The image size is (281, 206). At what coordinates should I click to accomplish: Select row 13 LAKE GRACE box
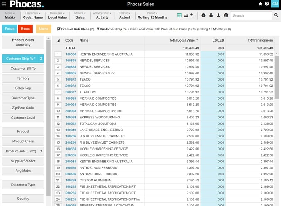(x=58, y=130)
